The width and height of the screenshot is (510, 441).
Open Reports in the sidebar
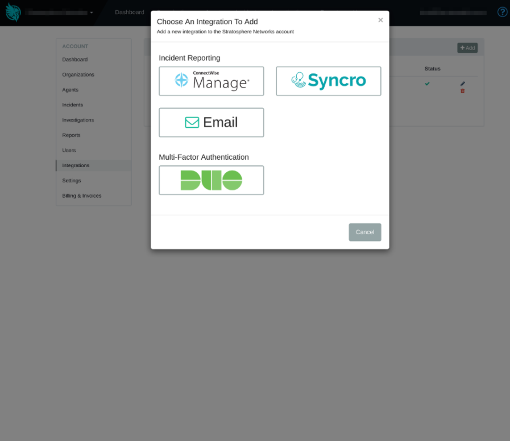(x=71, y=135)
